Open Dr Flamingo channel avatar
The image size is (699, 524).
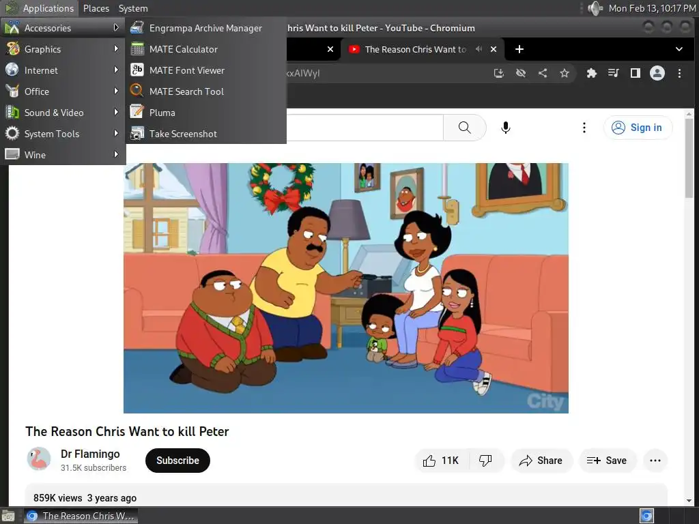pyautogui.click(x=39, y=459)
